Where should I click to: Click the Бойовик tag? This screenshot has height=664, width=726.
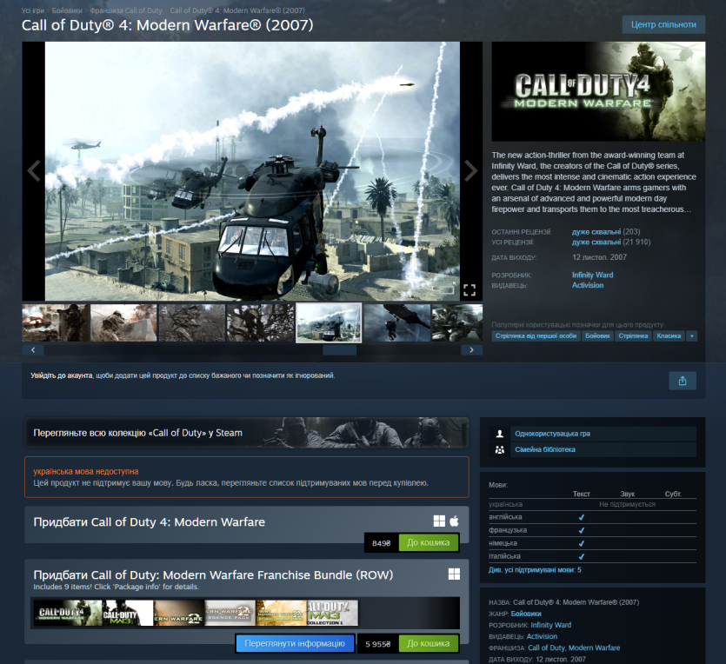coord(597,336)
